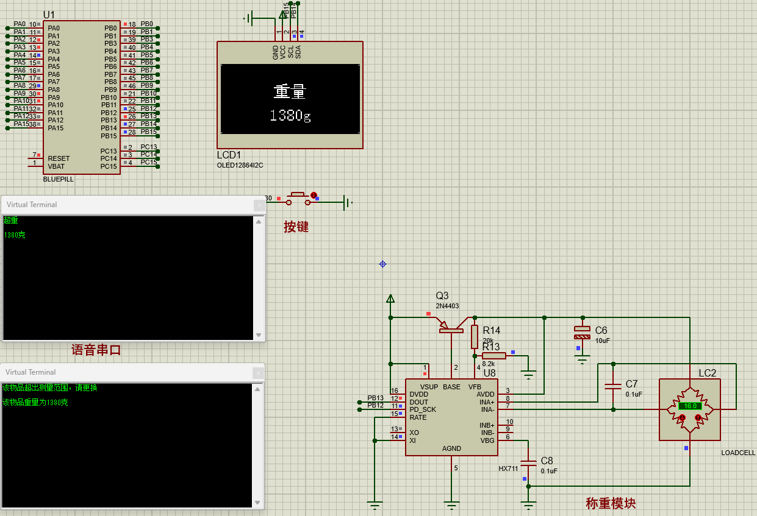757x516 pixels.
Task: Click the load cell decrease arrow
Action: click(x=683, y=418)
